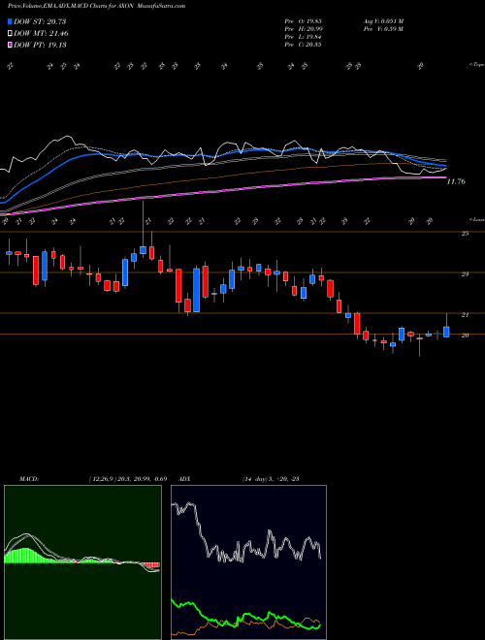Click the 11.76 moving average end label
Viewport: 485px width, 640px height.
point(456,181)
